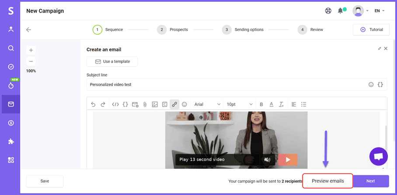397x195 pixels.
Task: Toggle the bulleted list formatting
Action: click(x=304, y=104)
